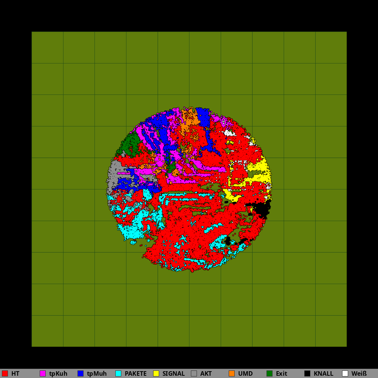378x378 pixels.
Task: Select the 'Exit' legend label
Action: 282,374
